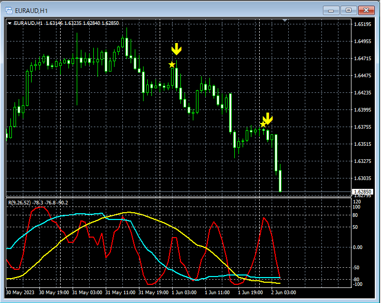Click the chart title dropdown triangle beside EURAUD,H1
The height and width of the screenshot is (303, 381).
pos(9,23)
